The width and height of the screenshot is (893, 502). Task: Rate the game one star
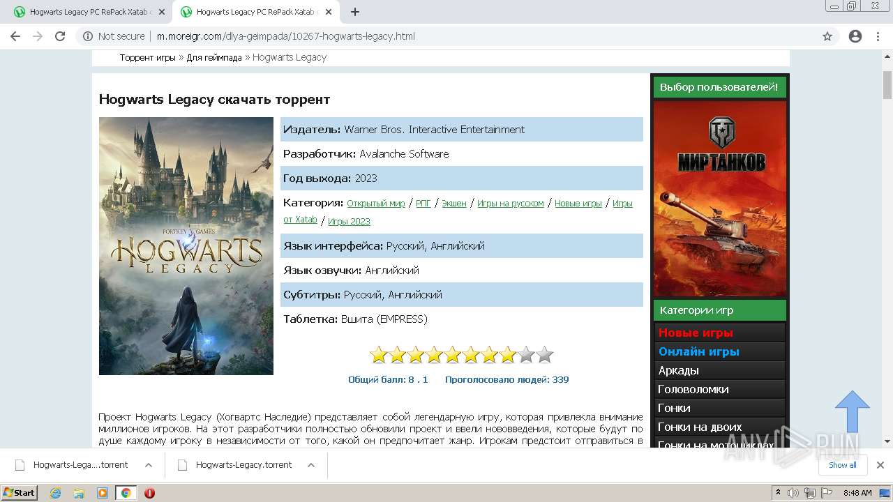click(379, 355)
